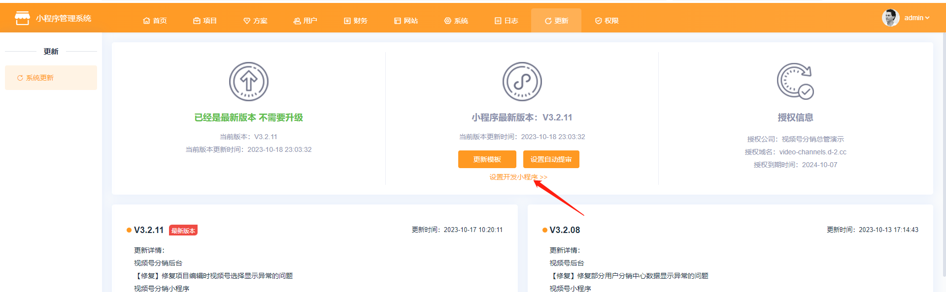Click the 设置自动提审 button
The height and width of the screenshot is (292, 946).
551,159
